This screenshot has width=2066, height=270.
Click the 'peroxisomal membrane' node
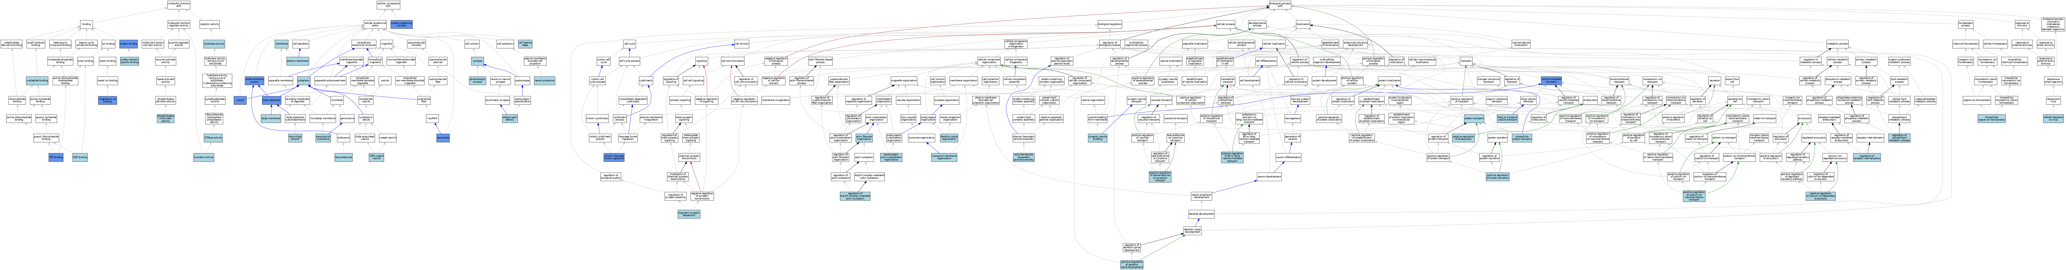(x=323, y=138)
